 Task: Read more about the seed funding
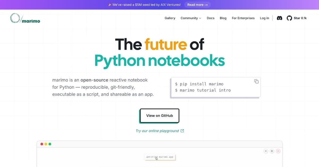[x=197, y=5]
